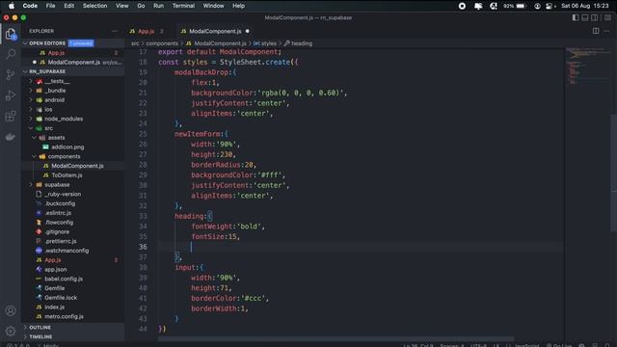Open the View menu
The height and width of the screenshot is (347, 617).
[122, 6]
